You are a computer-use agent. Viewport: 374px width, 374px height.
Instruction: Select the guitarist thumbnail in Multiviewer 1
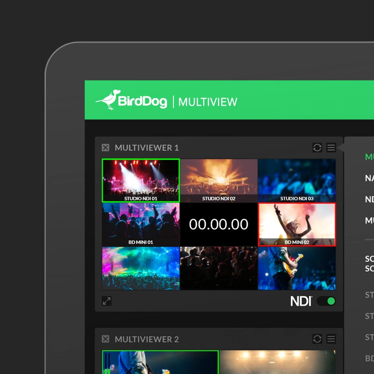297,268
